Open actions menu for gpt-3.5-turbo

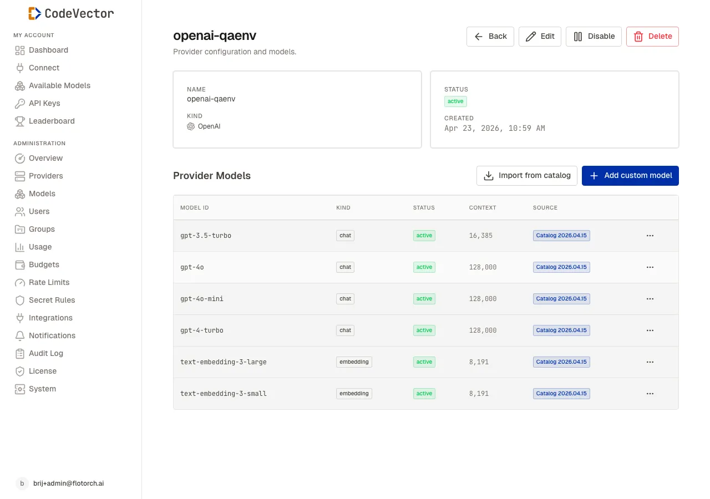[650, 236]
